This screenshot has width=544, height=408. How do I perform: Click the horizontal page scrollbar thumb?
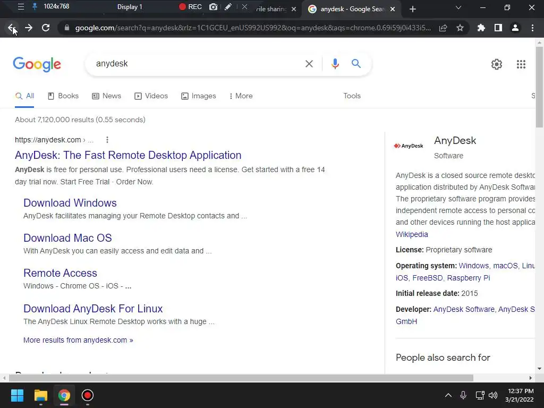[241, 378]
